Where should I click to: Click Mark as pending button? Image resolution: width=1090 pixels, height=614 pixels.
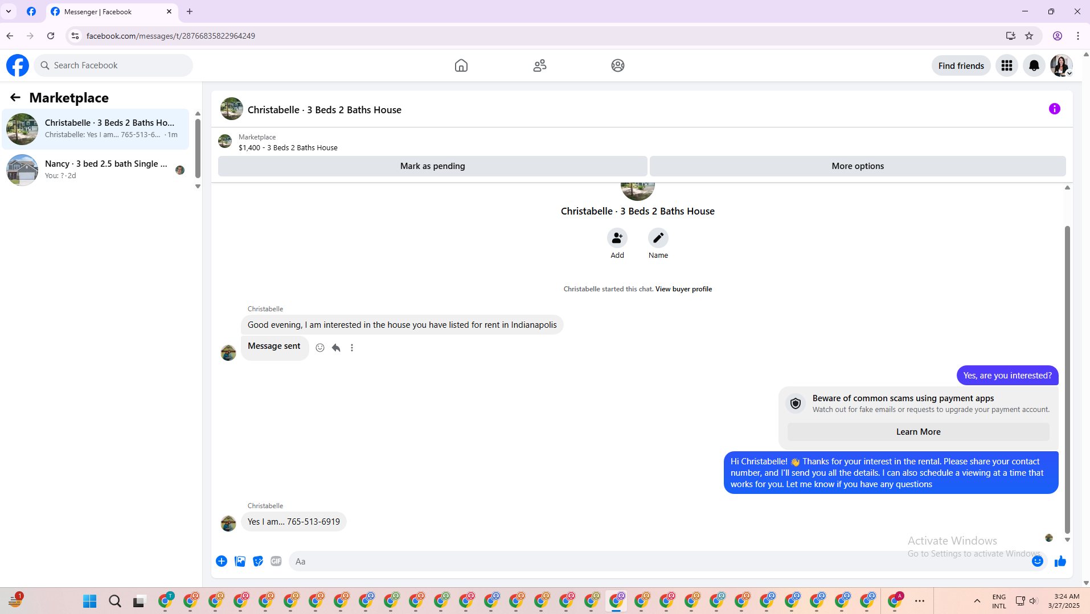pyautogui.click(x=432, y=166)
